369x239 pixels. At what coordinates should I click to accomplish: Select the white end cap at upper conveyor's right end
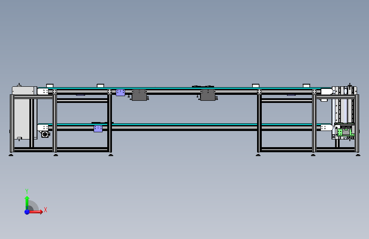click(x=326, y=91)
